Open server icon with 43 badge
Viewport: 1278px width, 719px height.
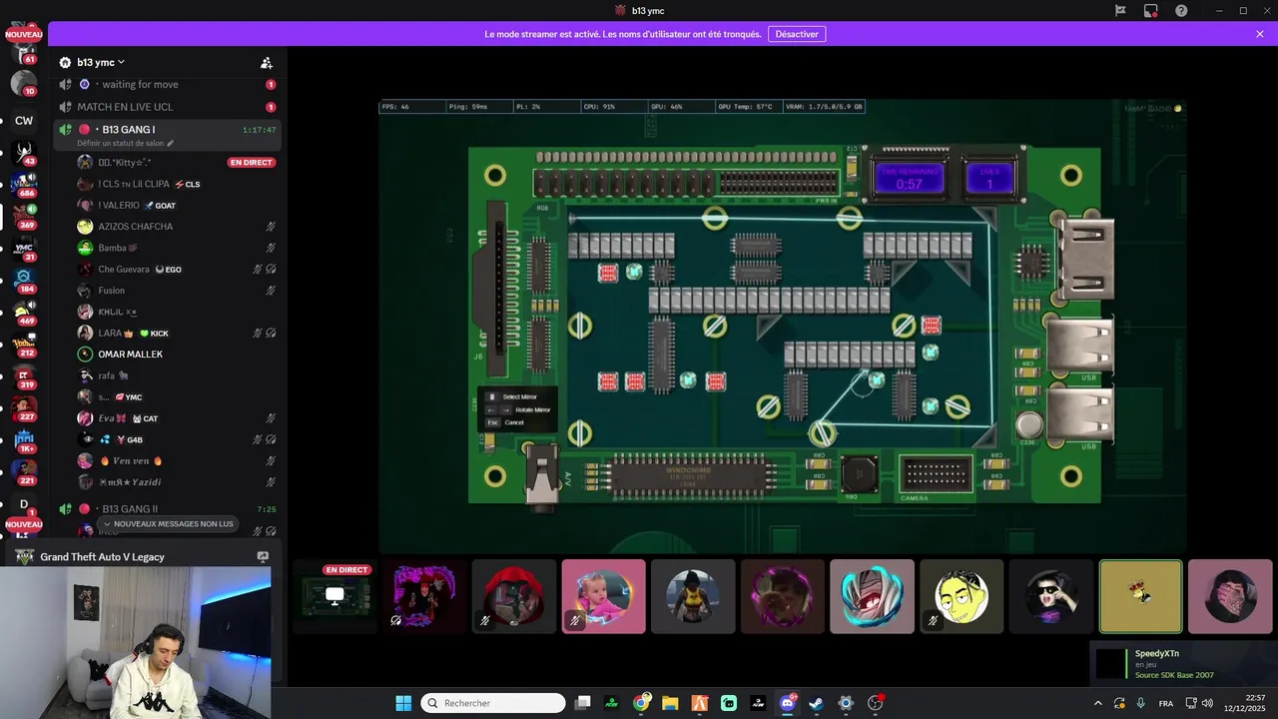[x=24, y=152]
